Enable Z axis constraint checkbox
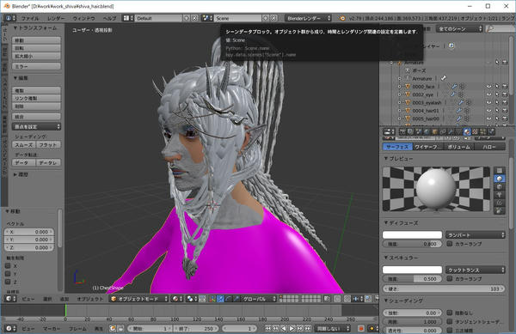 click(8, 282)
